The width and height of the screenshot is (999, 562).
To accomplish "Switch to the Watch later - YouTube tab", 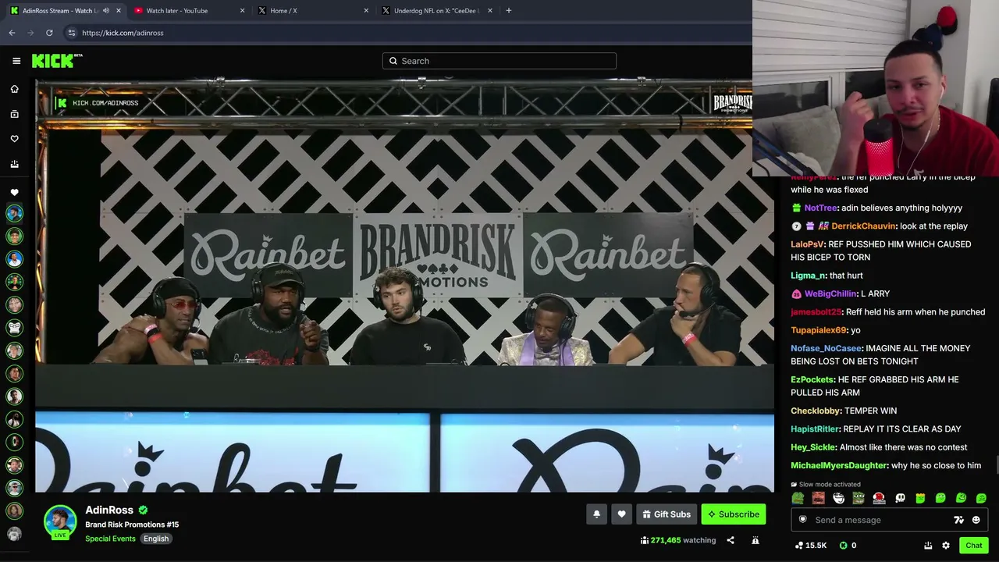I will (187, 11).
